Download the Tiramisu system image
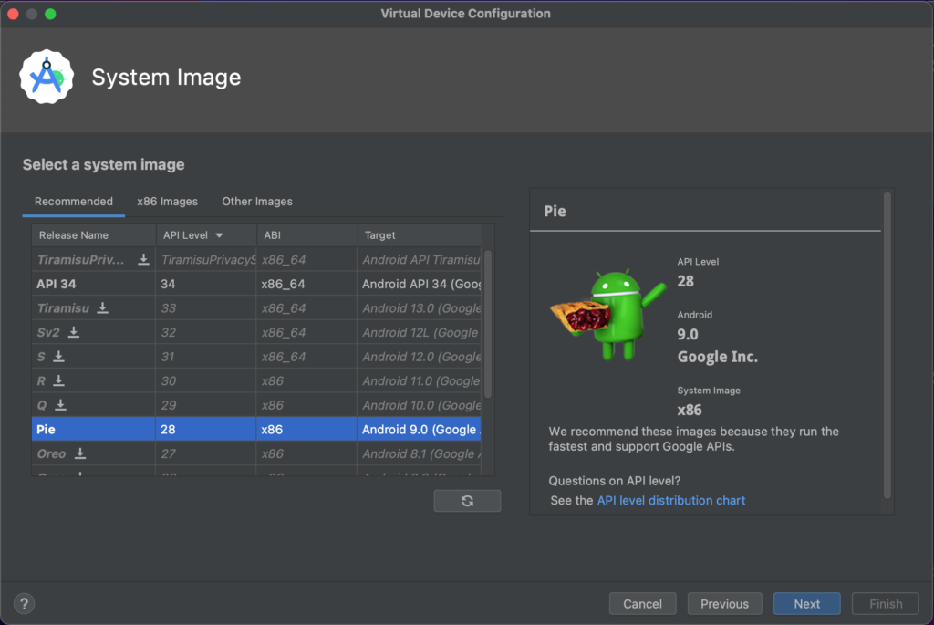Viewport: 934px width, 625px height. pos(102,307)
